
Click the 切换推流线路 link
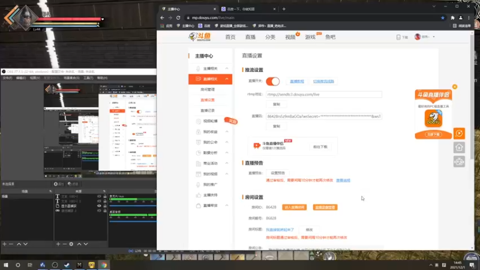323,82
